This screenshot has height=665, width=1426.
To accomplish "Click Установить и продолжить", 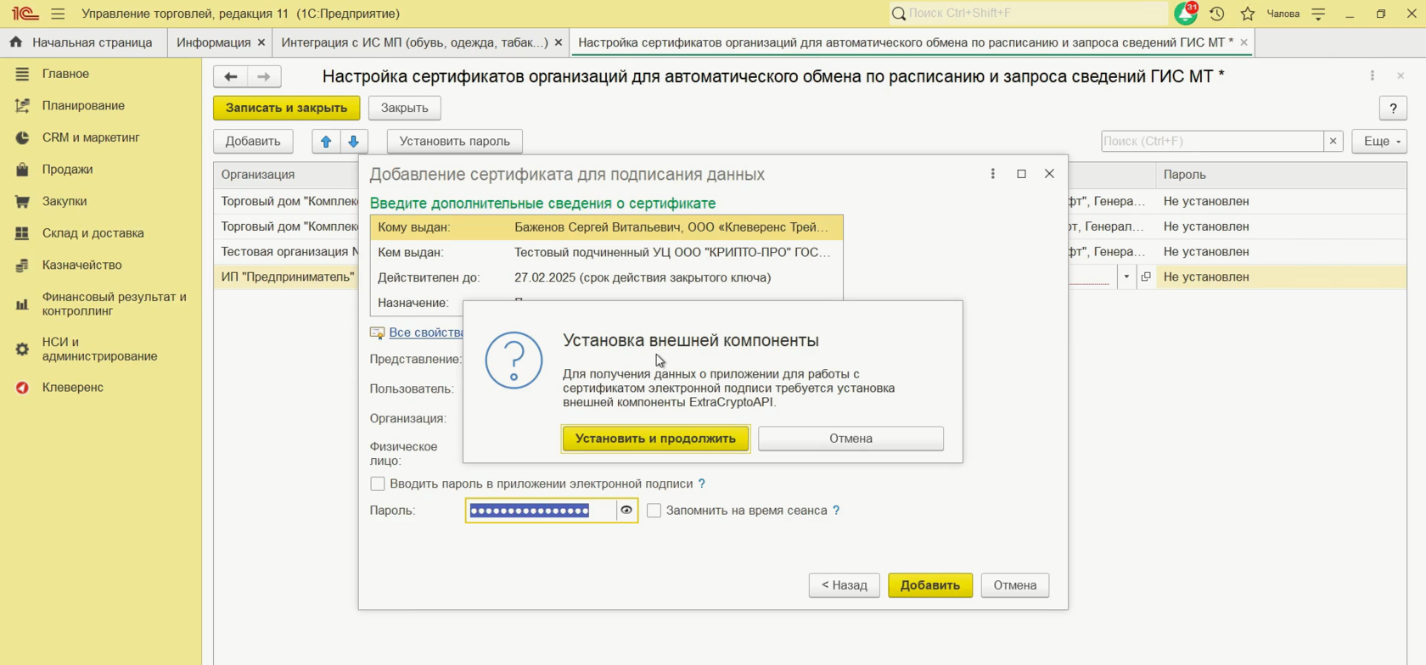I will (x=655, y=439).
